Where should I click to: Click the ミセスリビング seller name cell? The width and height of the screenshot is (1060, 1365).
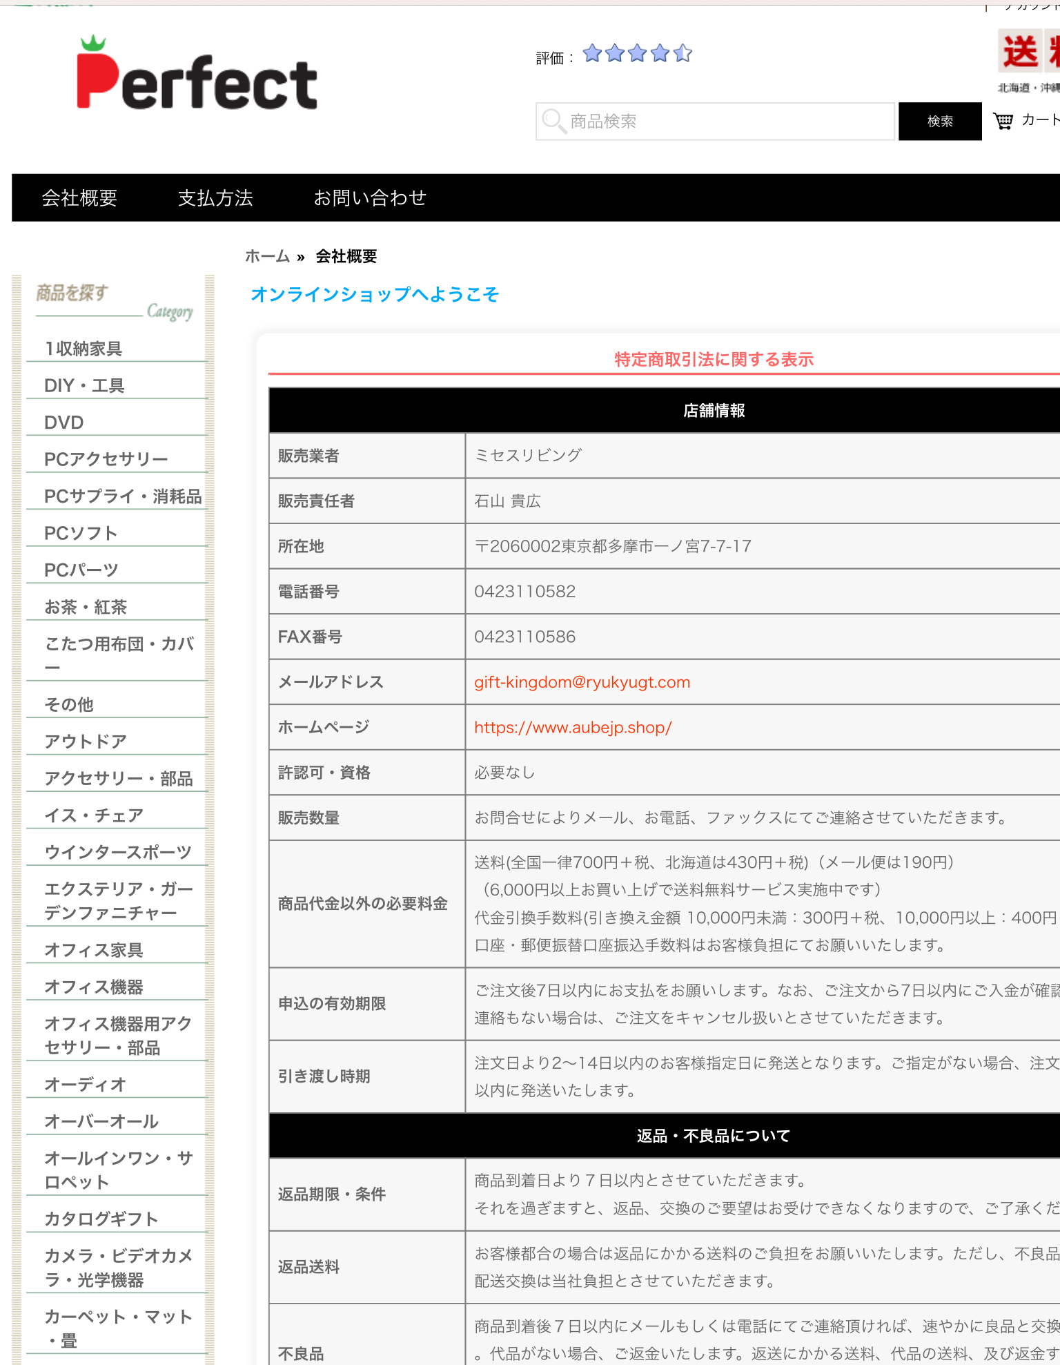click(763, 456)
